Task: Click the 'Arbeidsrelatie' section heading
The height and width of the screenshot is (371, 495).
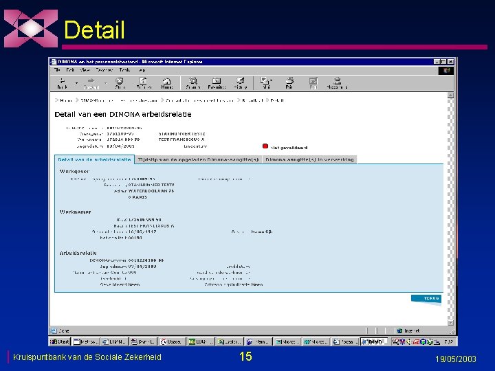Action: tap(78, 253)
